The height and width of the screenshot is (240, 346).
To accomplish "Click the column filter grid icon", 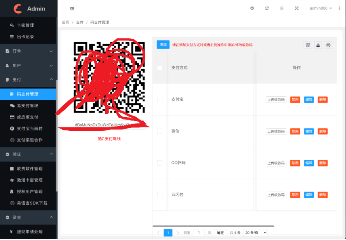I will (x=308, y=45).
